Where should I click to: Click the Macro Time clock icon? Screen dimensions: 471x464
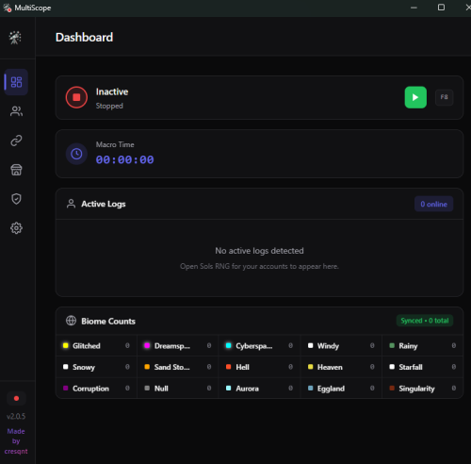pos(76,154)
